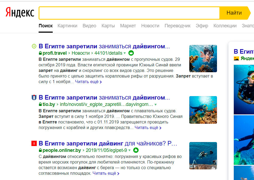Open side panel scuba diver with mask image
This screenshot has width=254, height=180.
tap(244, 89)
